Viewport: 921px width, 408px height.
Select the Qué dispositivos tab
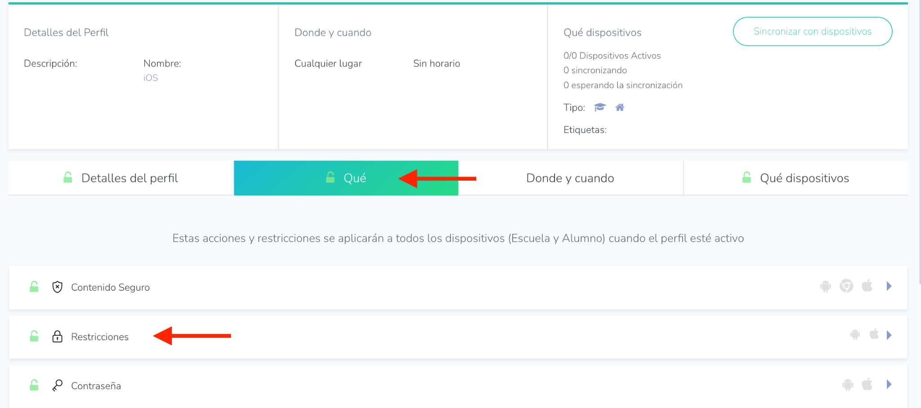tap(796, 178)
